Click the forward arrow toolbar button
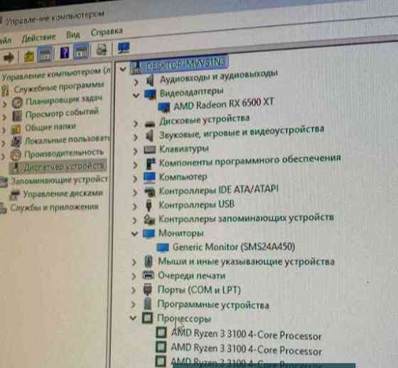Viewport: 398px width, 368px height. (9, 57)
